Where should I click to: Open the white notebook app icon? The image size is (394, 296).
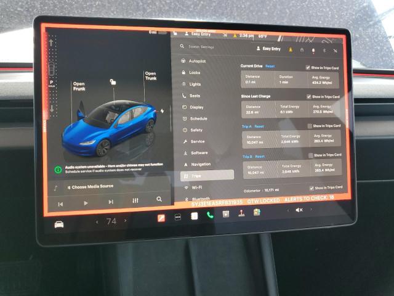(x=195, y=216)
